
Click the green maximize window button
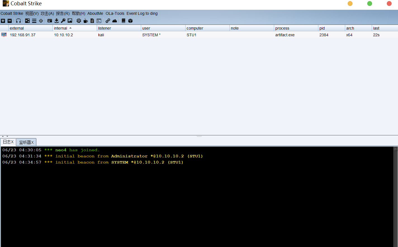click(x=369, y=3)
